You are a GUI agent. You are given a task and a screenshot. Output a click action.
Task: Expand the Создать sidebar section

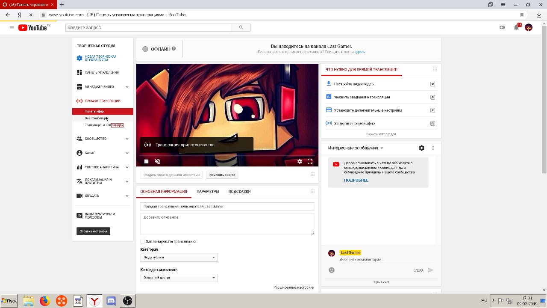click(127, 195)
